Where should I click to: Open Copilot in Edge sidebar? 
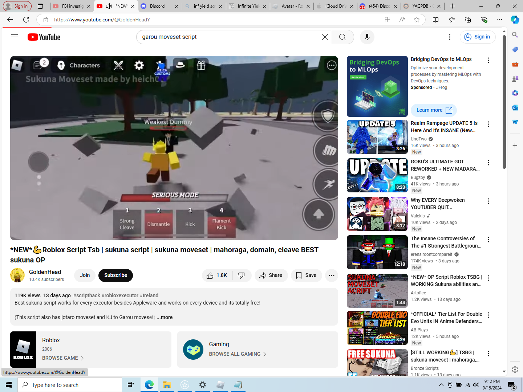tap(515, 20)
